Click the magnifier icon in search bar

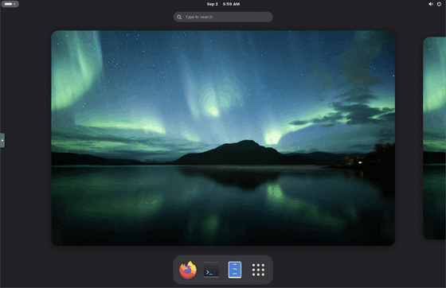pyautogui.click(x=179, y=17)
